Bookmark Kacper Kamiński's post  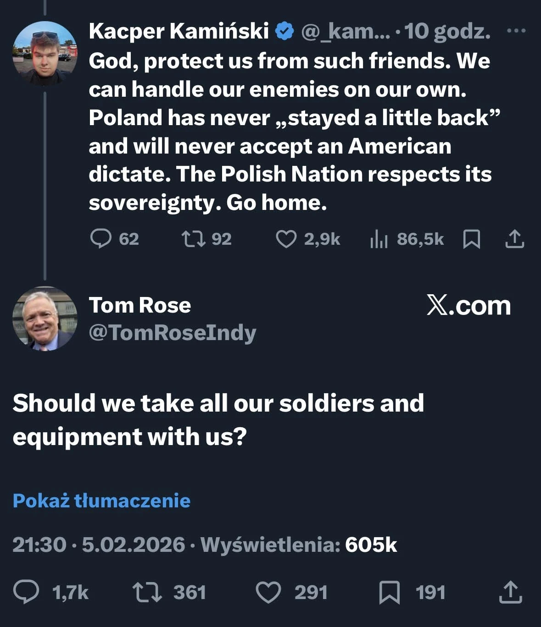(x=472, y=239)
